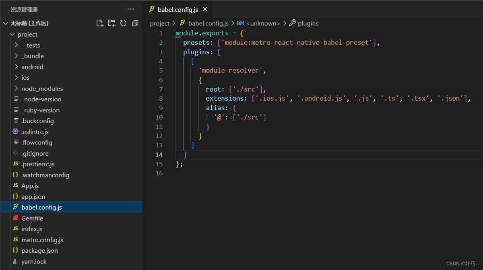Switch to the babel.config.js tab
Screen dimensions: 483x270
(178, 9)
